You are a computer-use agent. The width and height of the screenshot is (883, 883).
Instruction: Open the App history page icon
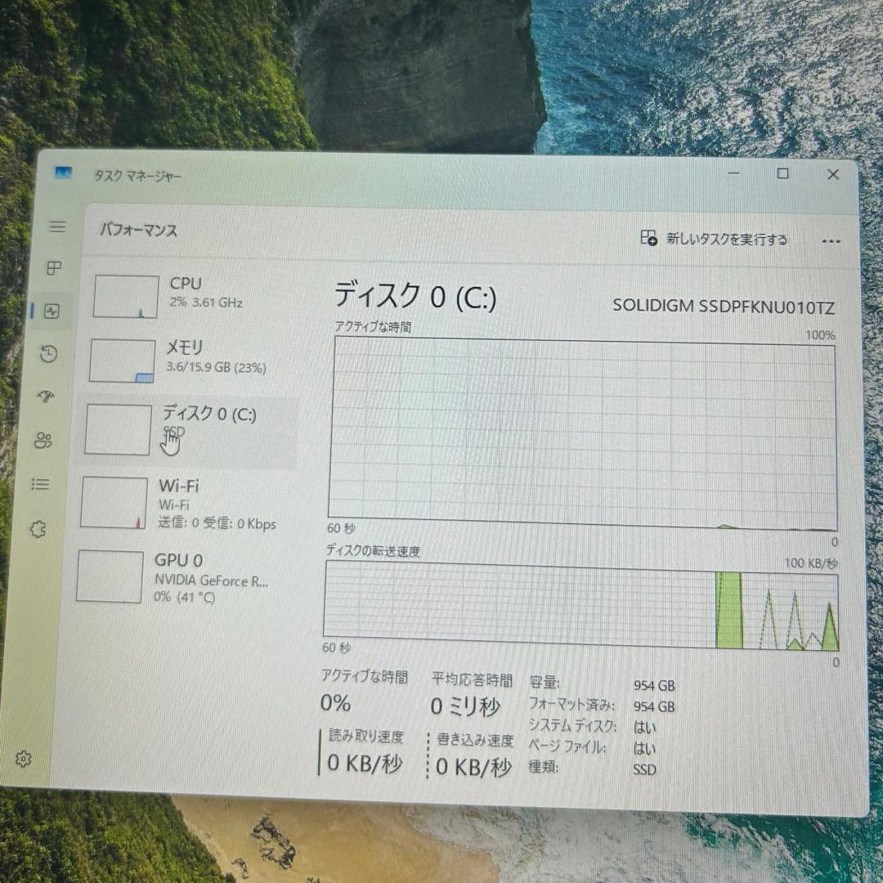pyautogui.click(x=49, y=354)
